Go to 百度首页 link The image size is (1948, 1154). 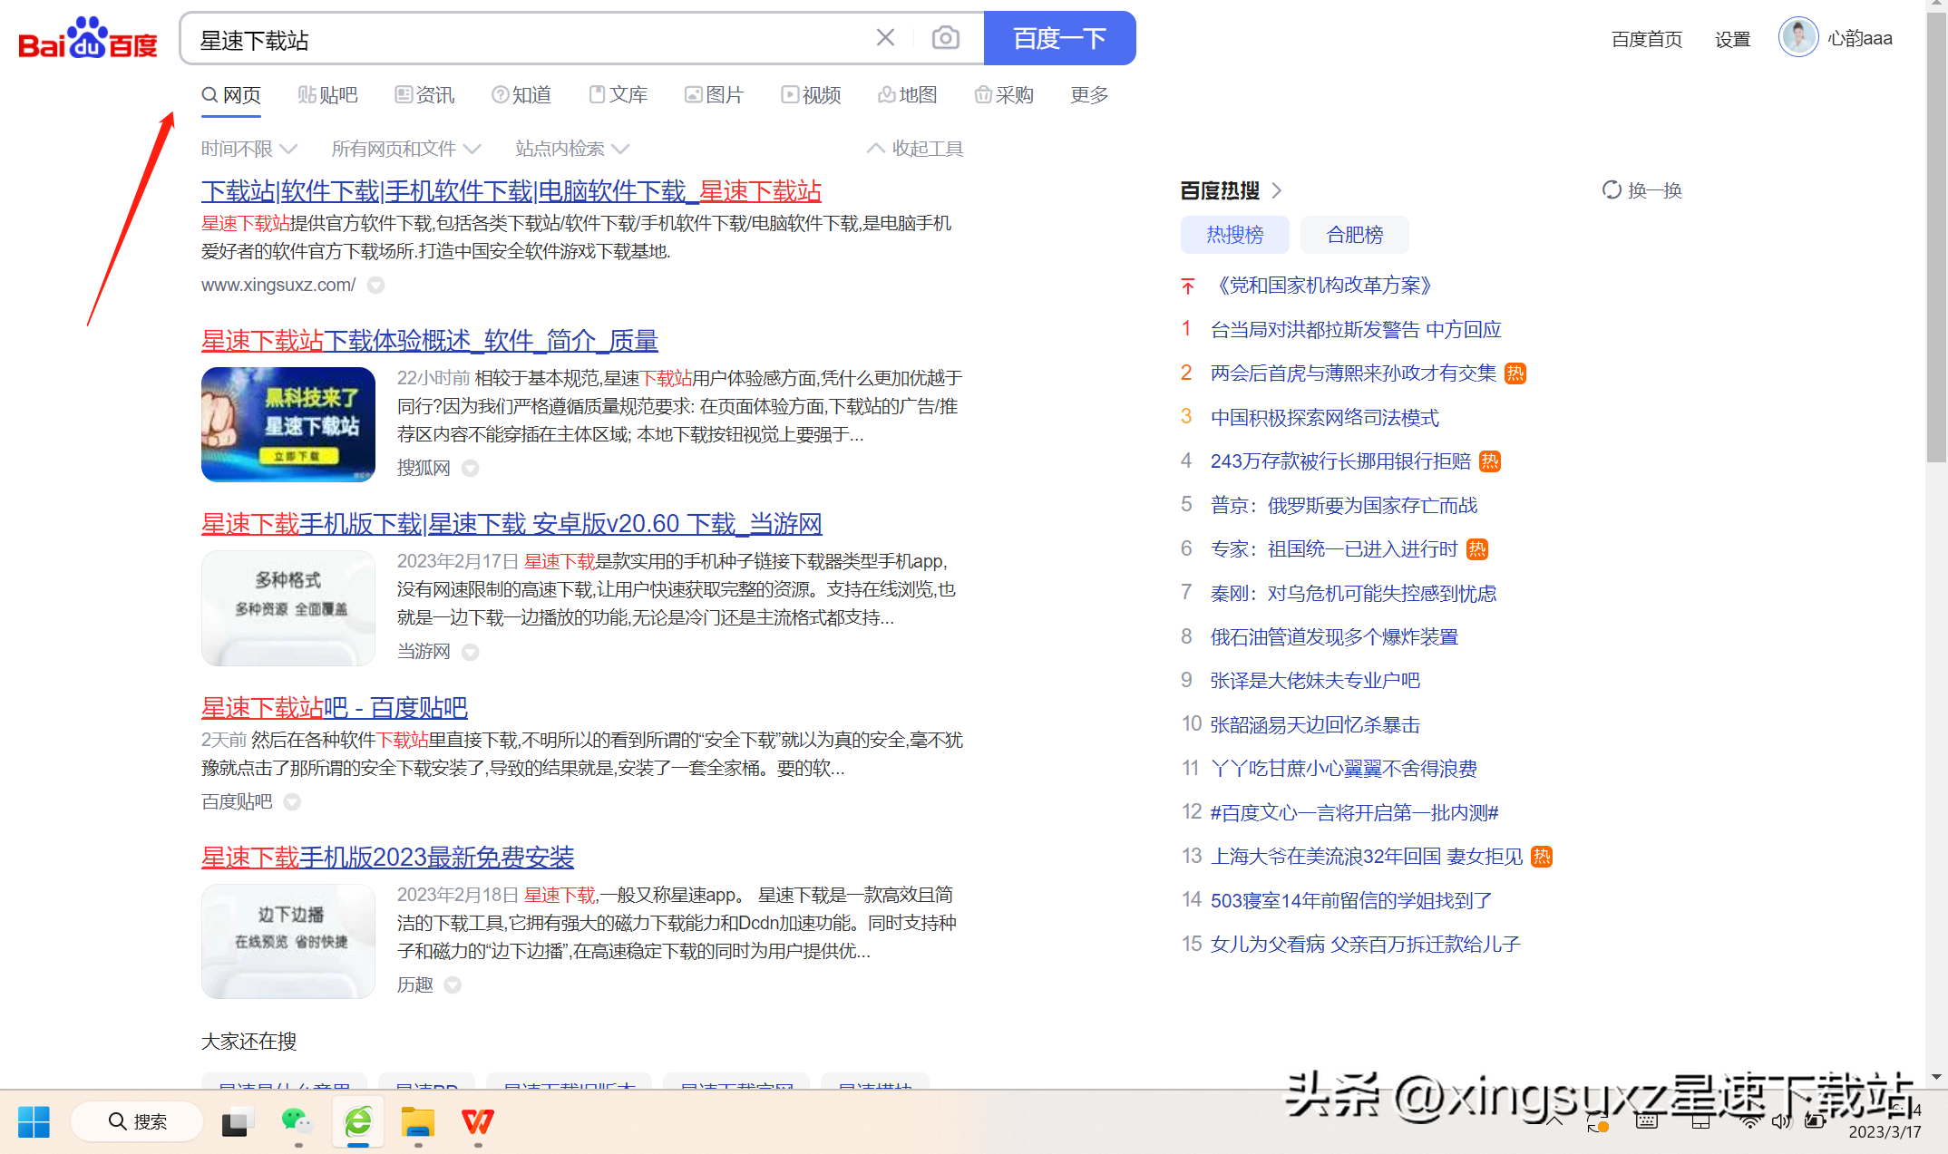(x=1646, y=39)
